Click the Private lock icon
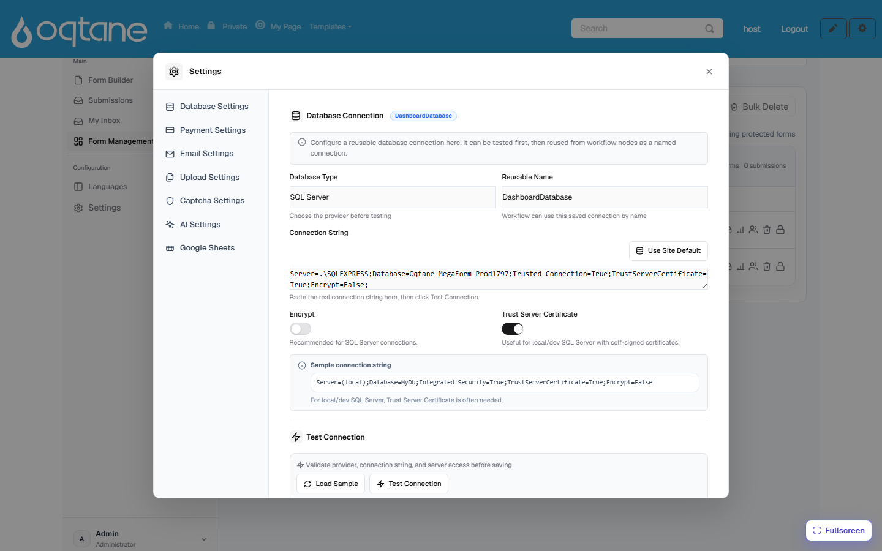882x551 pixels. [211, 26]
